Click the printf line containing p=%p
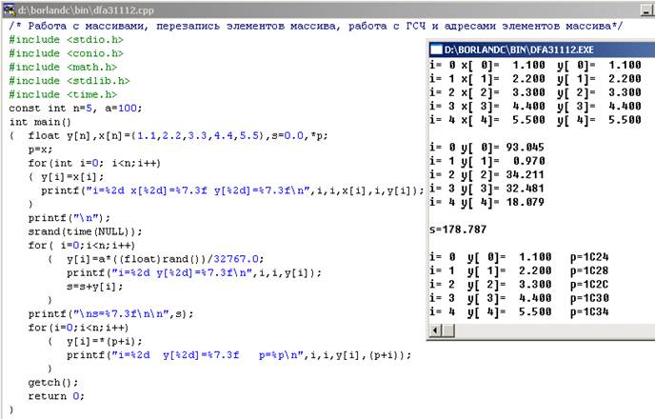655x419 pixels. pyautogui.click(x=239, y=355)
